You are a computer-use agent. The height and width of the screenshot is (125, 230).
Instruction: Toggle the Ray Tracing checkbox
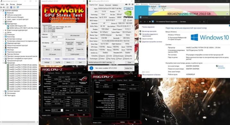107,59
